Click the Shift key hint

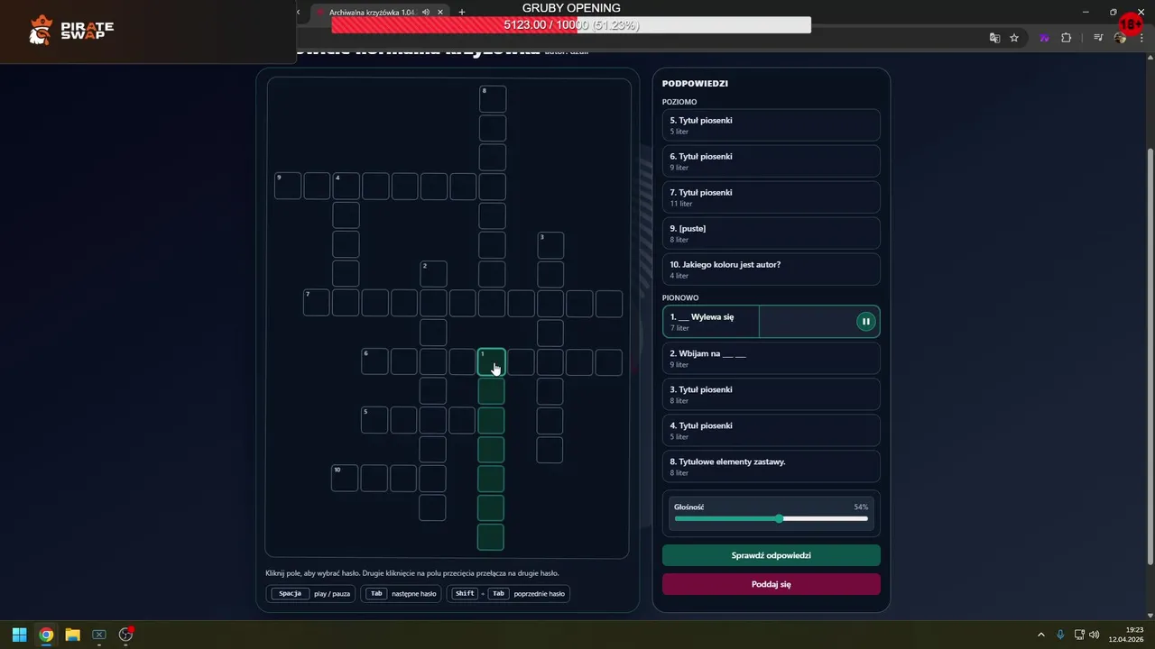tap(465, 593)
